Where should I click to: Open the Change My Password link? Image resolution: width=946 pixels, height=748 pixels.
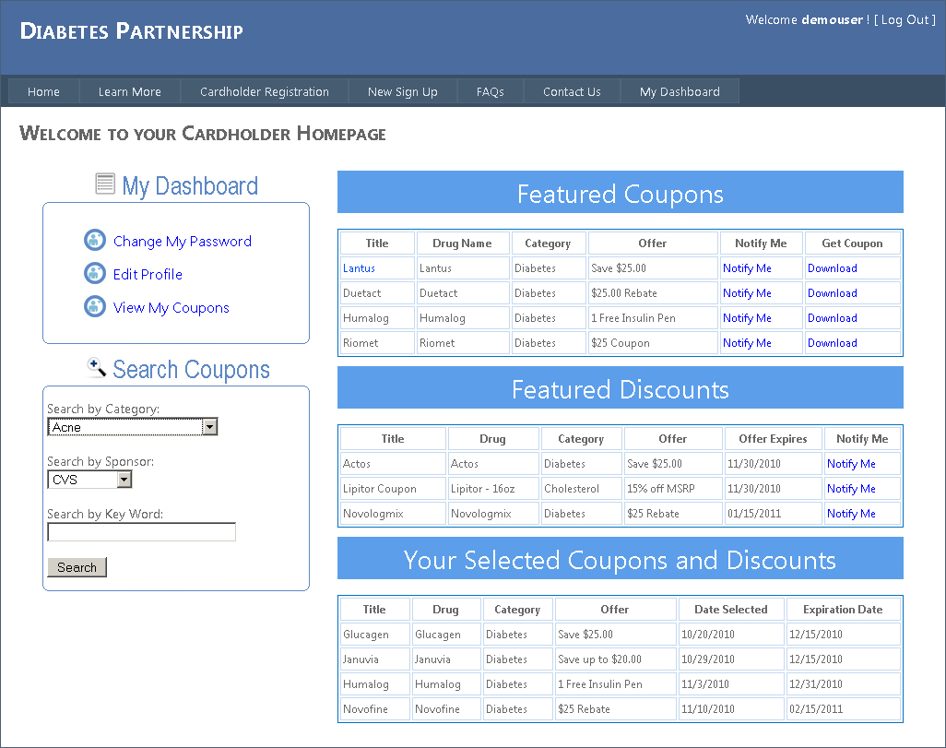point(183,242)
